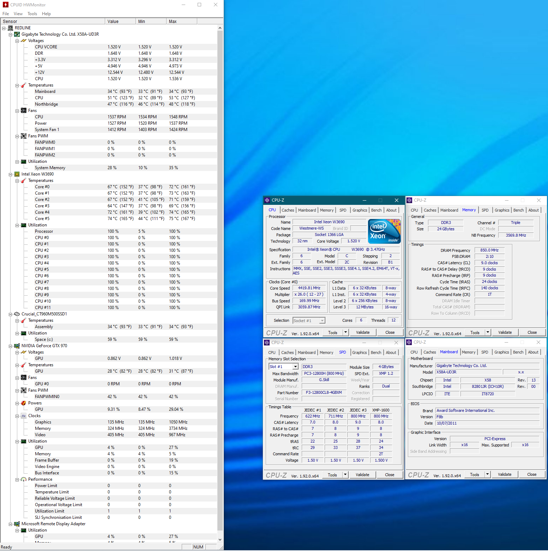Select SPD tab in Mainboard window

pyautogui.click(x=485, y=352)
